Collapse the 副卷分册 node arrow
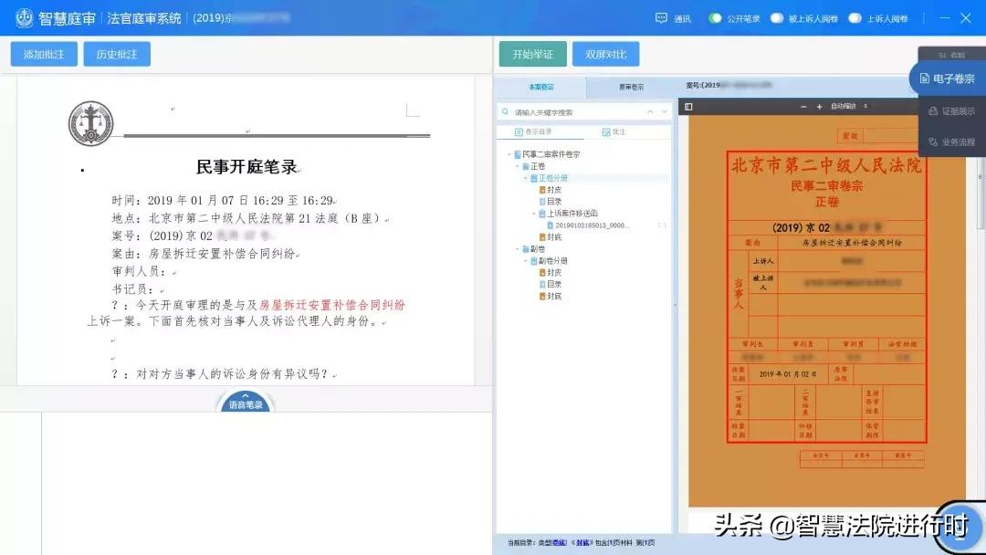This screenshot has height=555, width=986. click(x=526, y=260)
